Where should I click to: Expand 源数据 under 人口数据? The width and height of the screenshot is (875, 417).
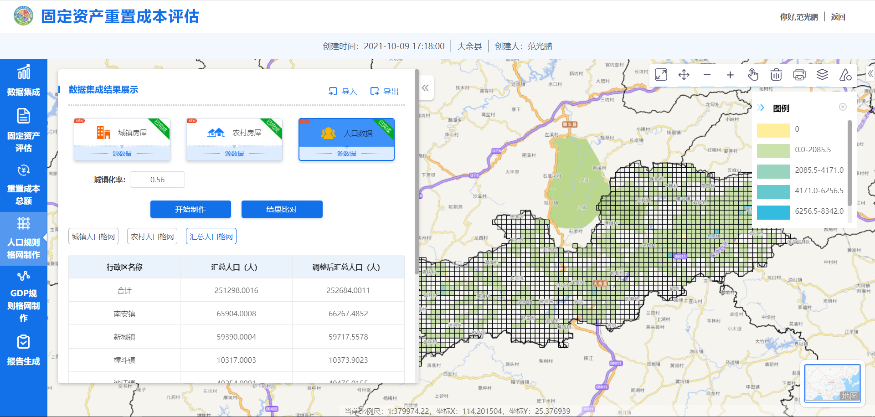click(346, 154)
